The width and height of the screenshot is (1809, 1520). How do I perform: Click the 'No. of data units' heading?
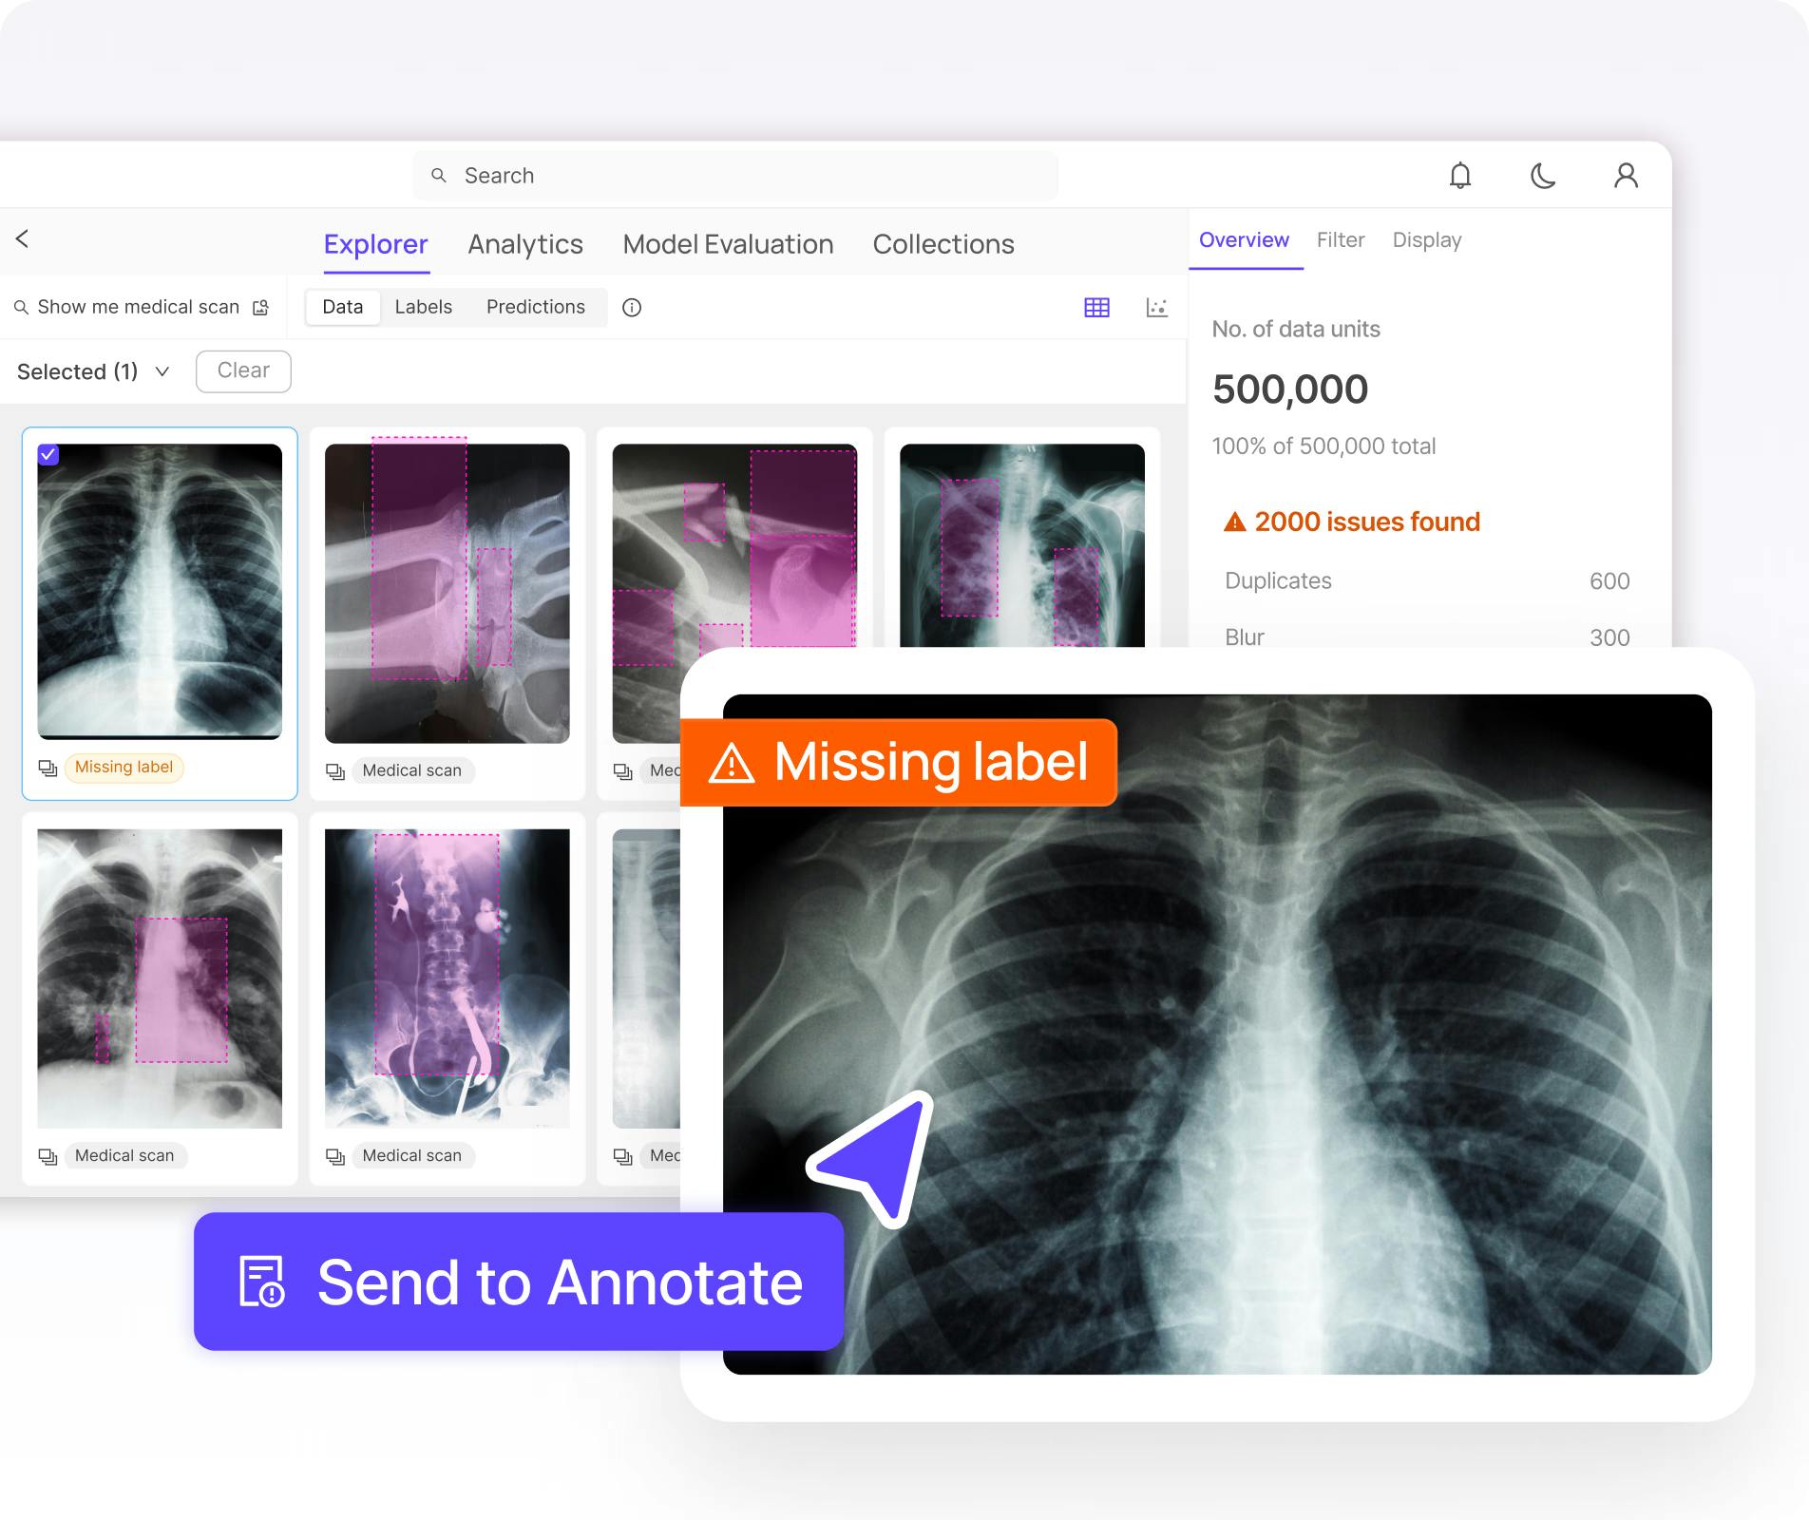click(x=1296, y=329)
